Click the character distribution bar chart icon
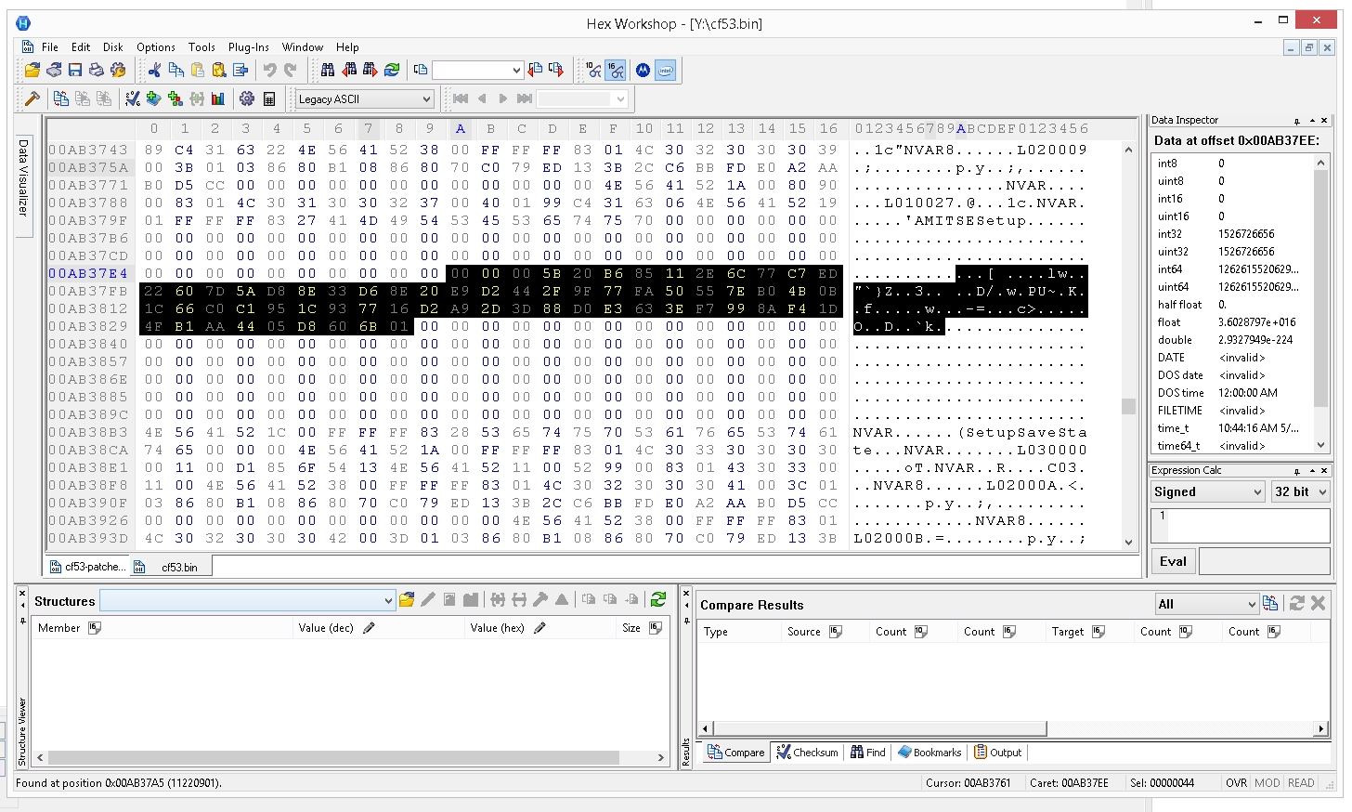Image resolution: width=1352 pixels, height=812 pixels. (218, 98)
